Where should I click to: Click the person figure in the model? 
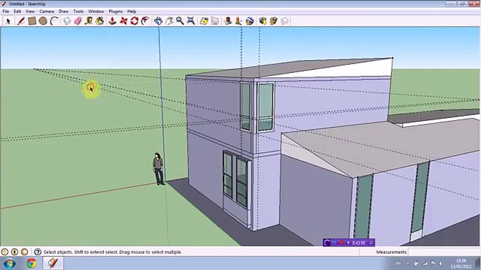158,168
